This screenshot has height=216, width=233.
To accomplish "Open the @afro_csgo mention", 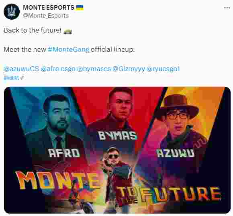I will 58,69.
